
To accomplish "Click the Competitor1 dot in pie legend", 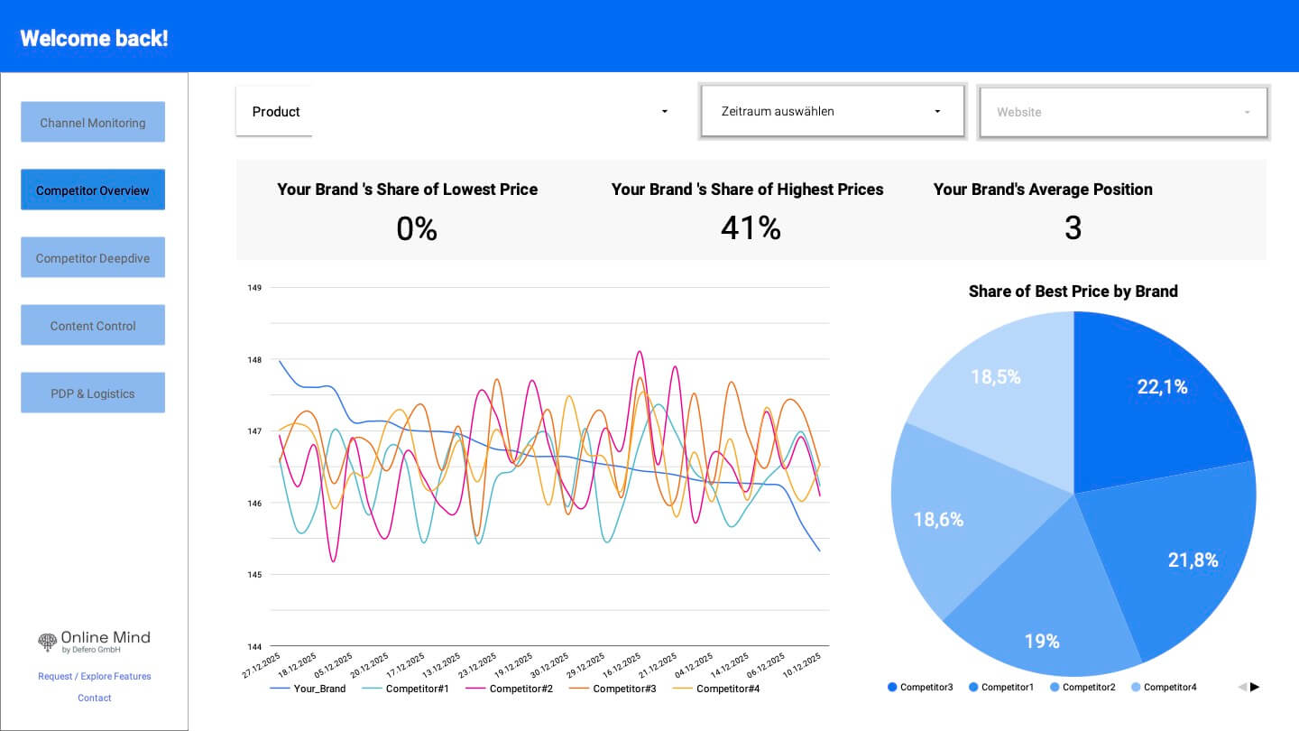I will pyautogui.click(x=975, y=687).
